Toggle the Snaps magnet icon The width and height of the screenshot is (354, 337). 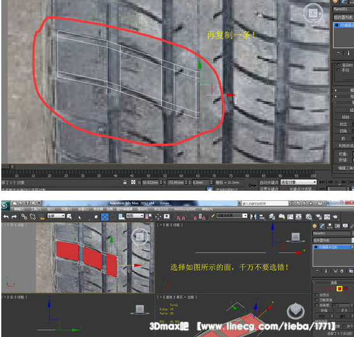pos(178,217)
